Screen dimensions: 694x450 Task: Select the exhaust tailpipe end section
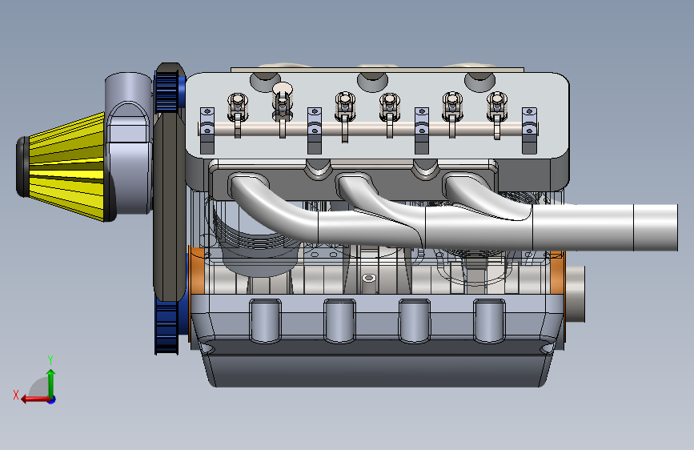656,227
